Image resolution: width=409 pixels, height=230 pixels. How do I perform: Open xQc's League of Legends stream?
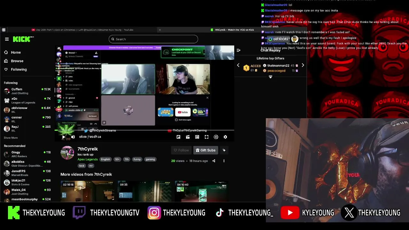click(27, 101)
